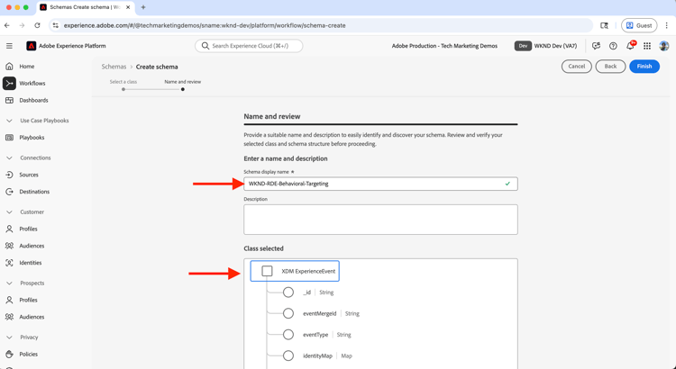Click the Select a class step marker
Viewport: 676px width, 369px height.
[123, 89]
